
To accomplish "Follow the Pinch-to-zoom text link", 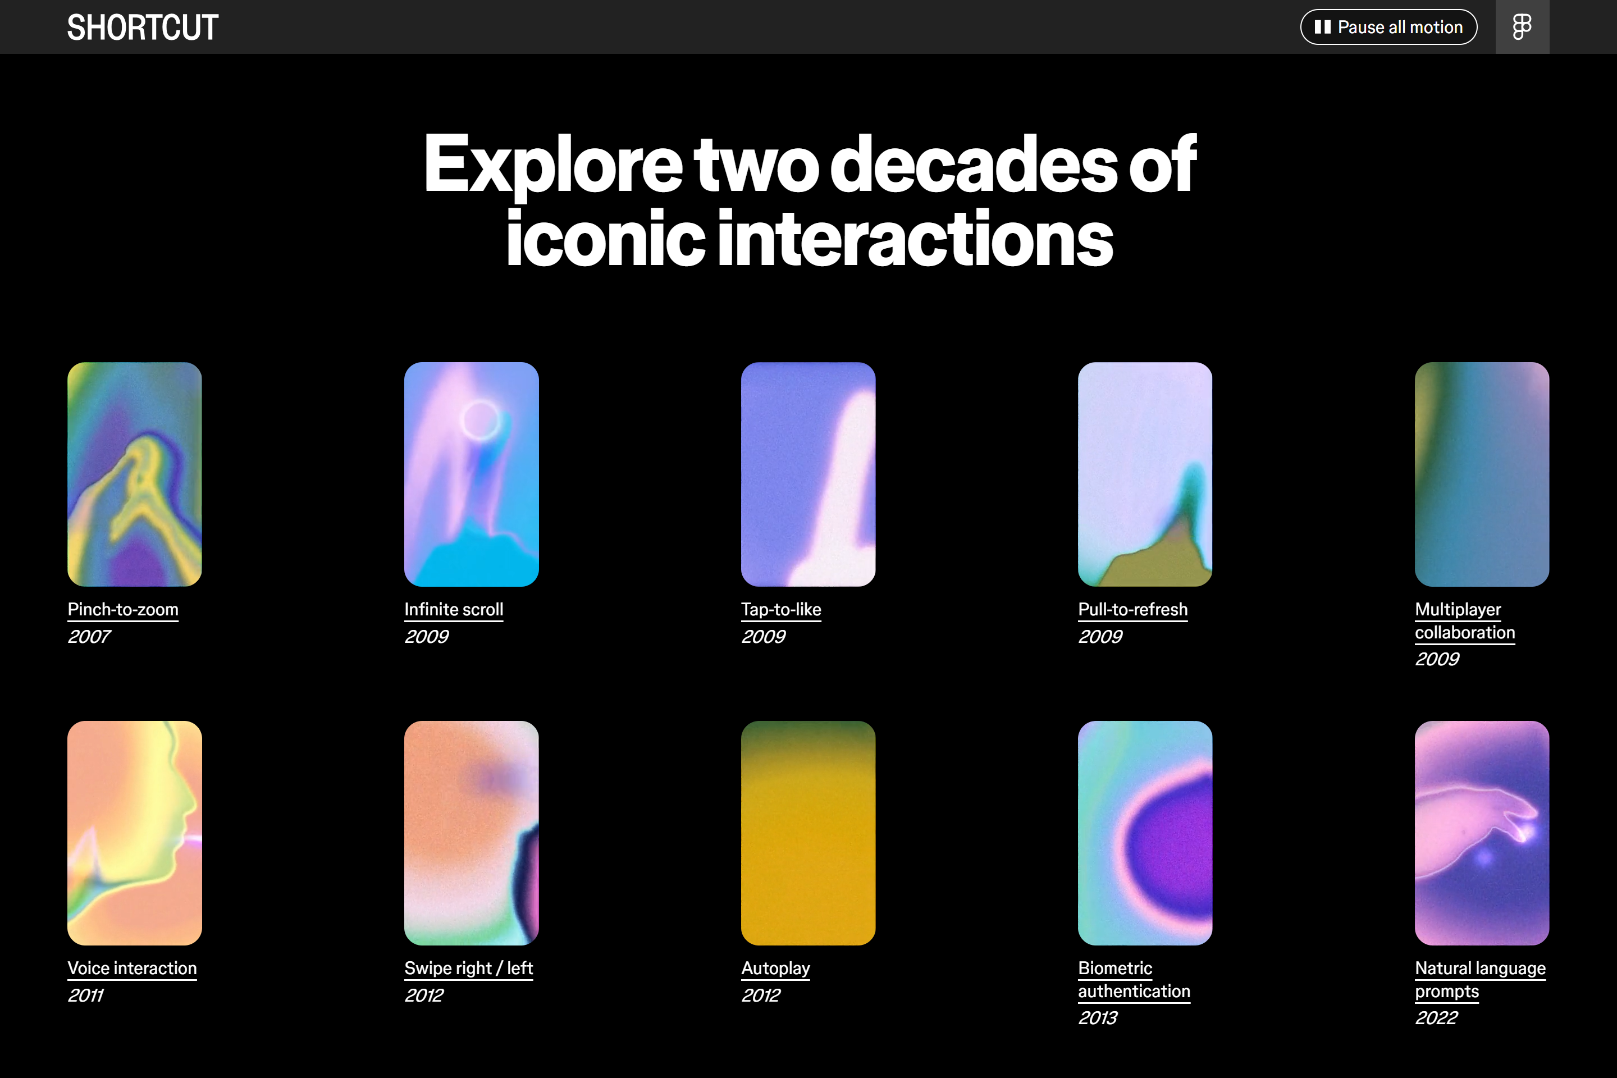I will [x=122, y=609].
